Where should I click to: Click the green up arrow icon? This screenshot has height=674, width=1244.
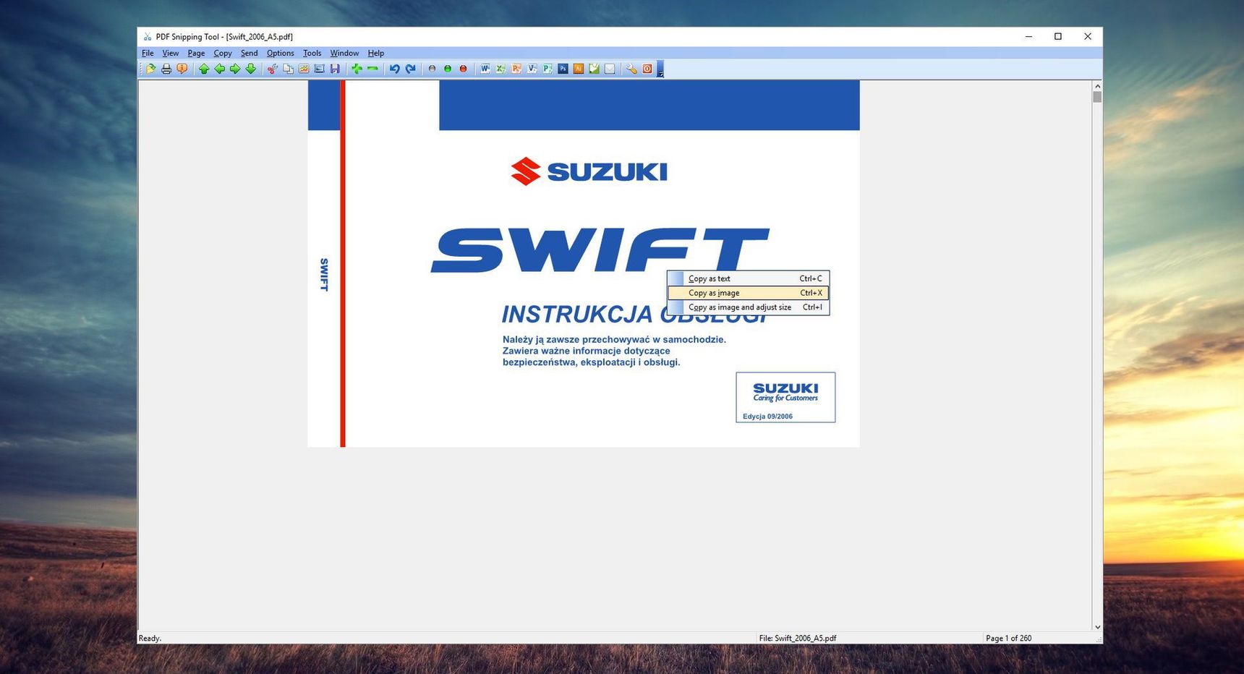click(204, 69)
